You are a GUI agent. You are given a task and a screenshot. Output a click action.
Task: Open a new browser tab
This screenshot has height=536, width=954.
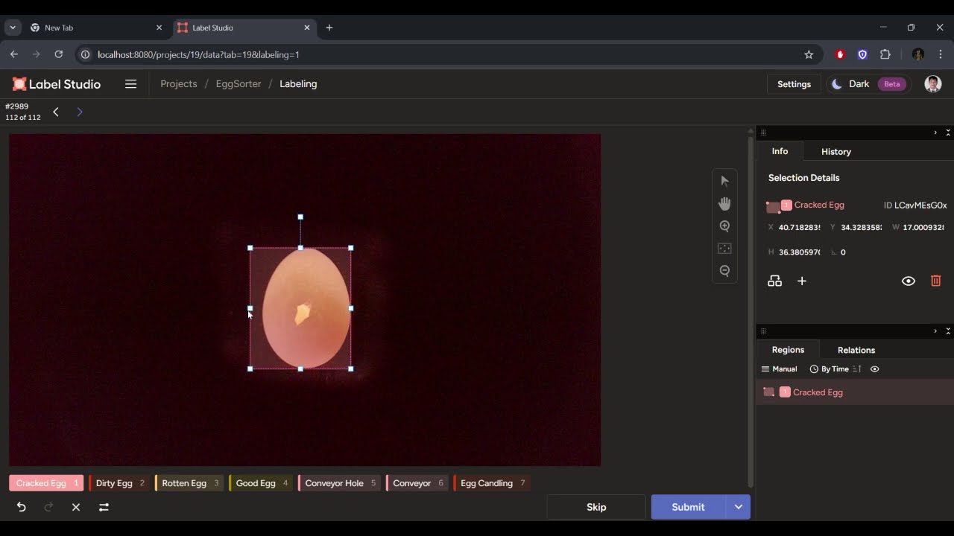pyautogui.click(x=329, y=28)
